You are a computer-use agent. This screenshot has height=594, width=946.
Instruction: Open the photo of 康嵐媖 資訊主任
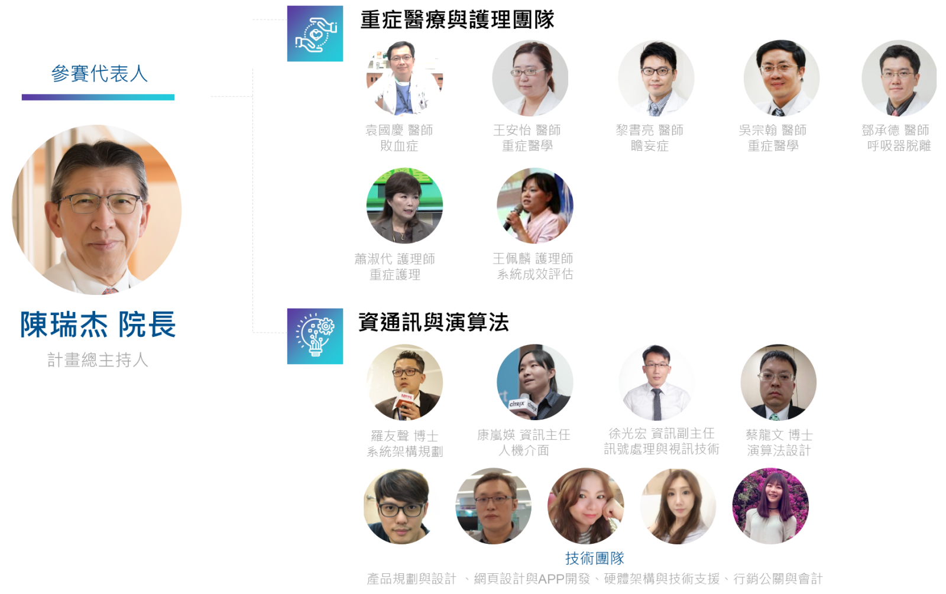click(535, 382)
